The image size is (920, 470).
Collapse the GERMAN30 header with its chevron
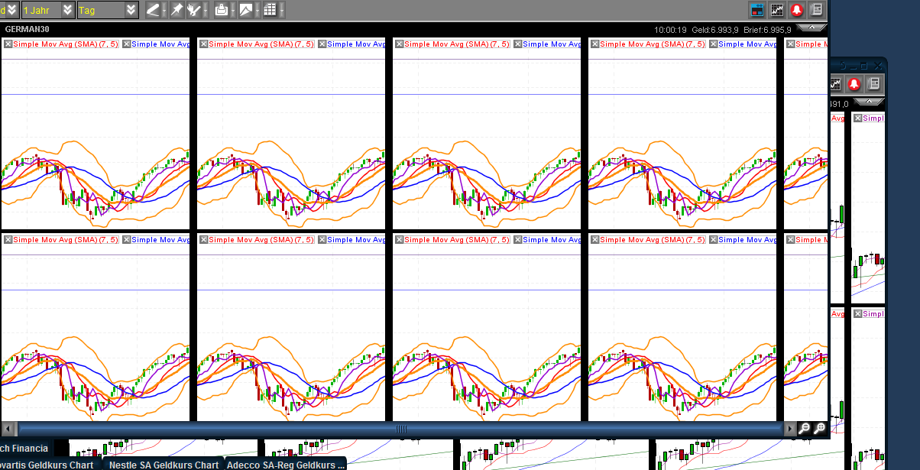point(813,28)
